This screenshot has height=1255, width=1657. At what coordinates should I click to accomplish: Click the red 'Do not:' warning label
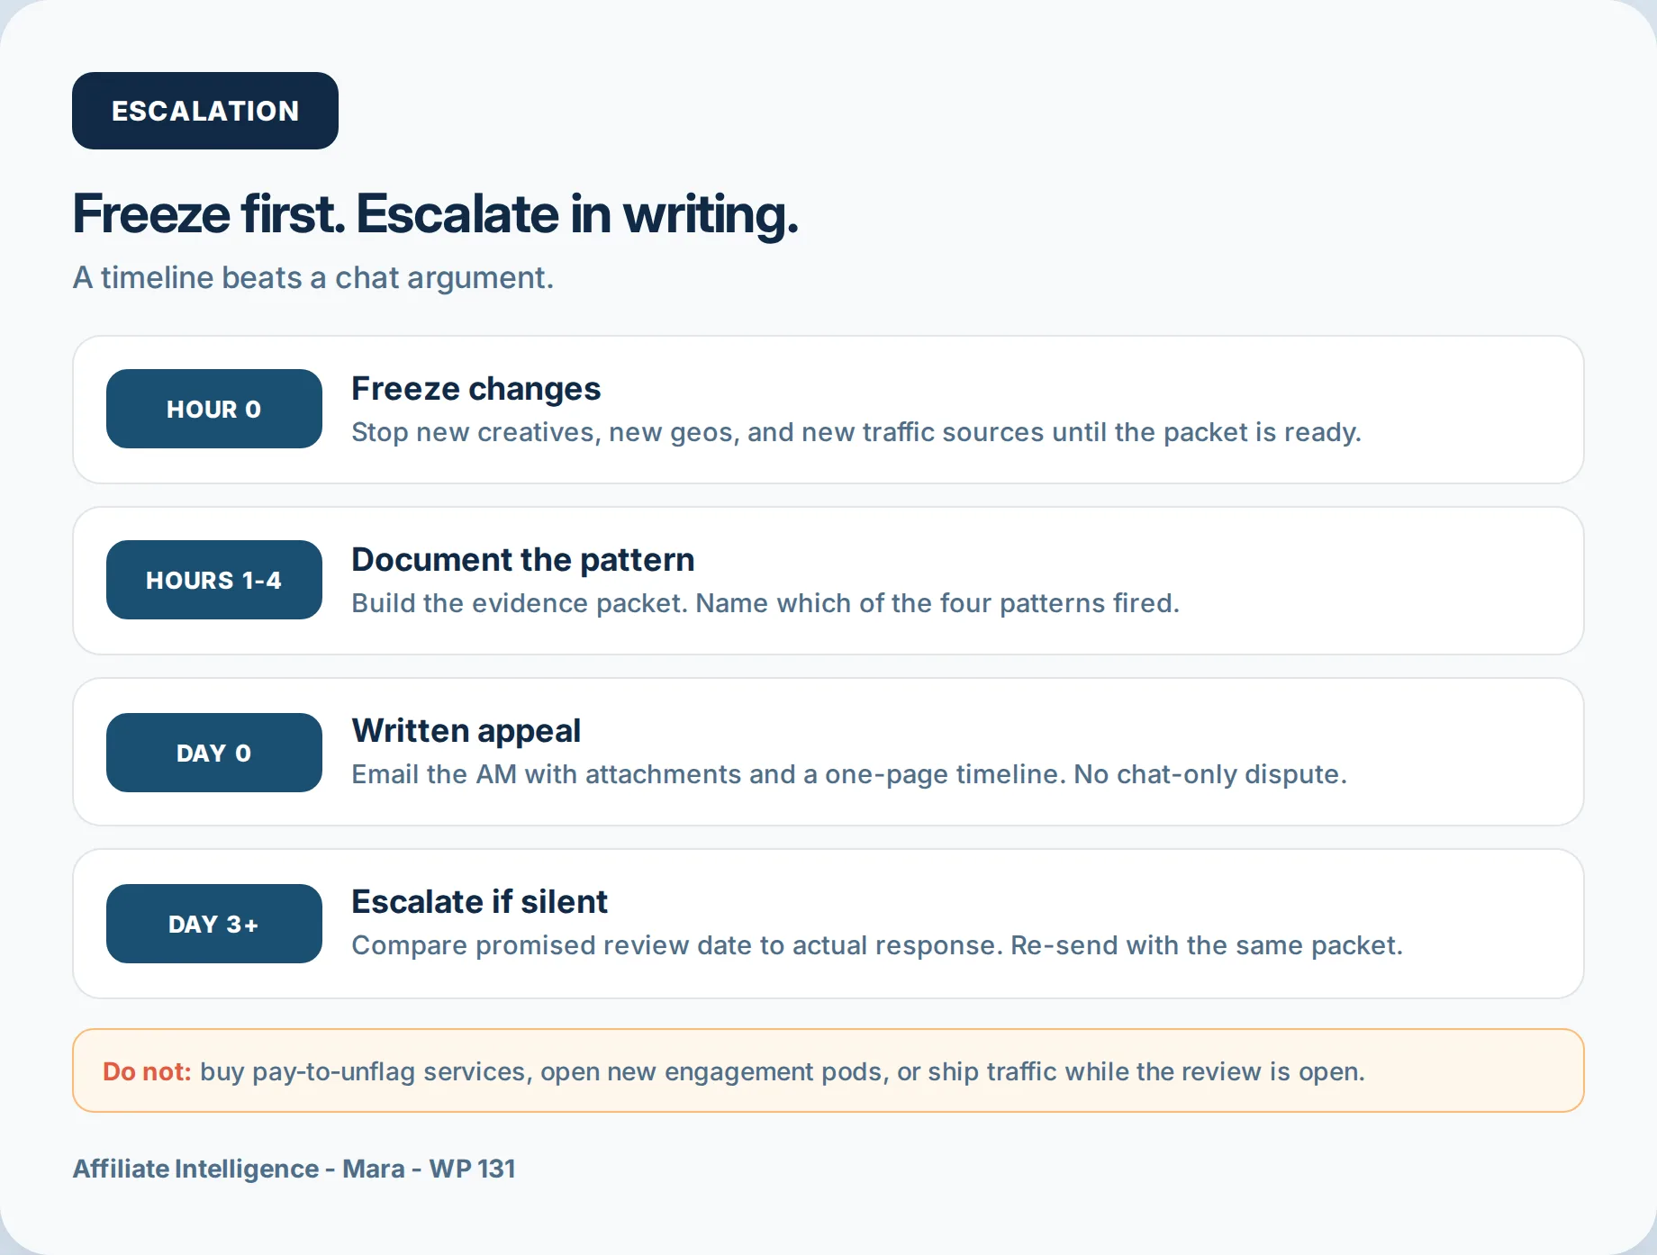[x=147, y=1071]
